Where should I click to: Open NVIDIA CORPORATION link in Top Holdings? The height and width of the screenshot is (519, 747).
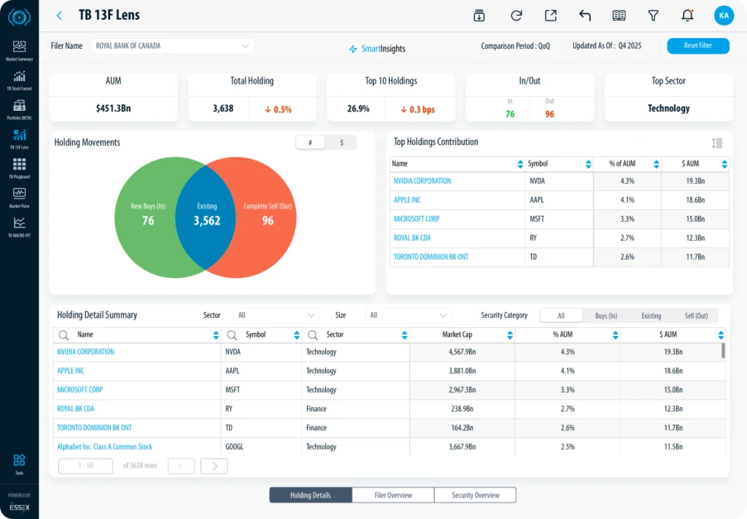(422, 181)
